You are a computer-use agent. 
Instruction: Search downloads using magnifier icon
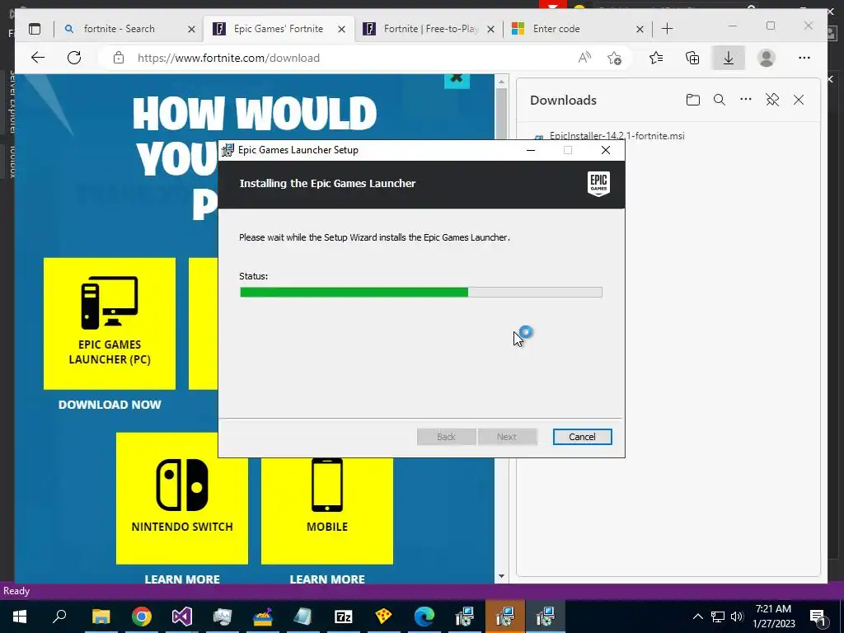[719, 100]
